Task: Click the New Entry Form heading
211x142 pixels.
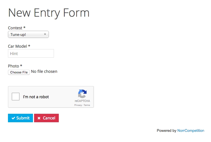Action: coord(49,13)
